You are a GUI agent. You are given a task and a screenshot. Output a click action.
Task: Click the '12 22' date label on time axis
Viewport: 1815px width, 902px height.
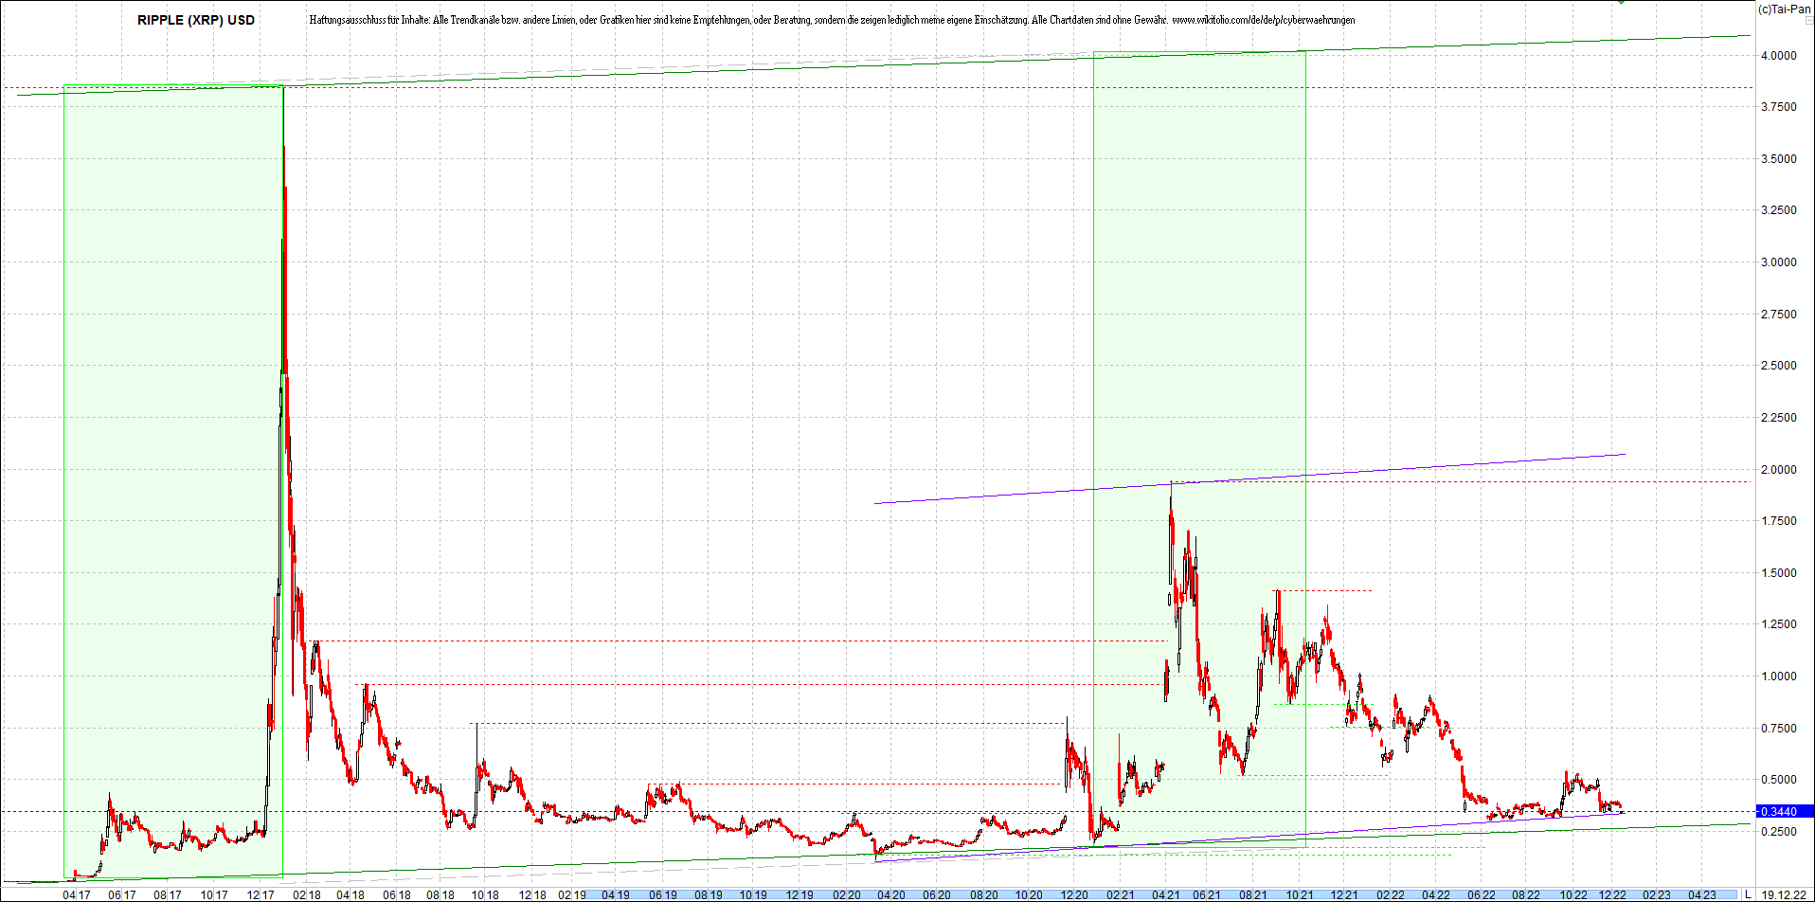point(1612,895)
